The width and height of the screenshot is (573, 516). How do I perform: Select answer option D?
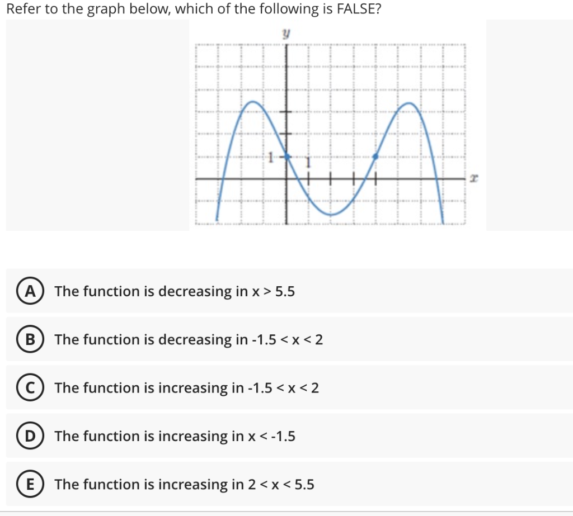pos(29,436)
